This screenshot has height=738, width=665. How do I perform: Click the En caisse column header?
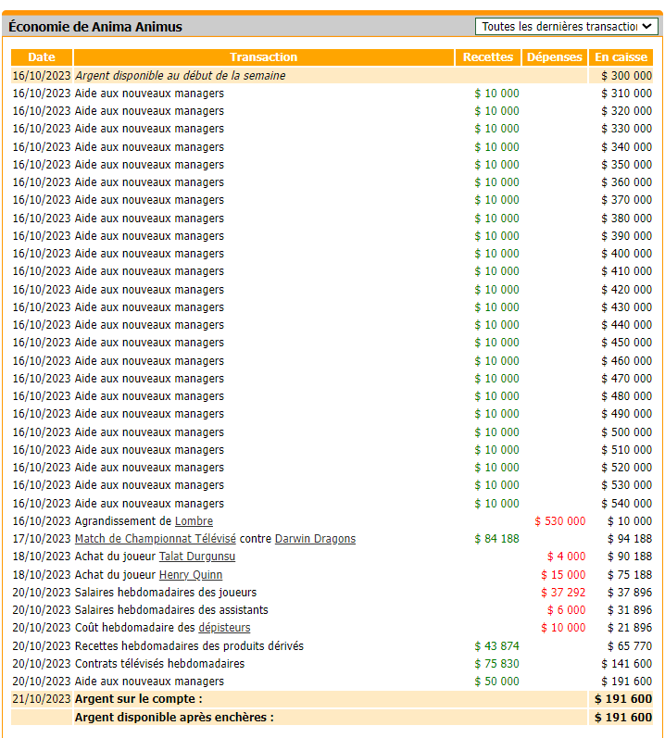[621, 57]
